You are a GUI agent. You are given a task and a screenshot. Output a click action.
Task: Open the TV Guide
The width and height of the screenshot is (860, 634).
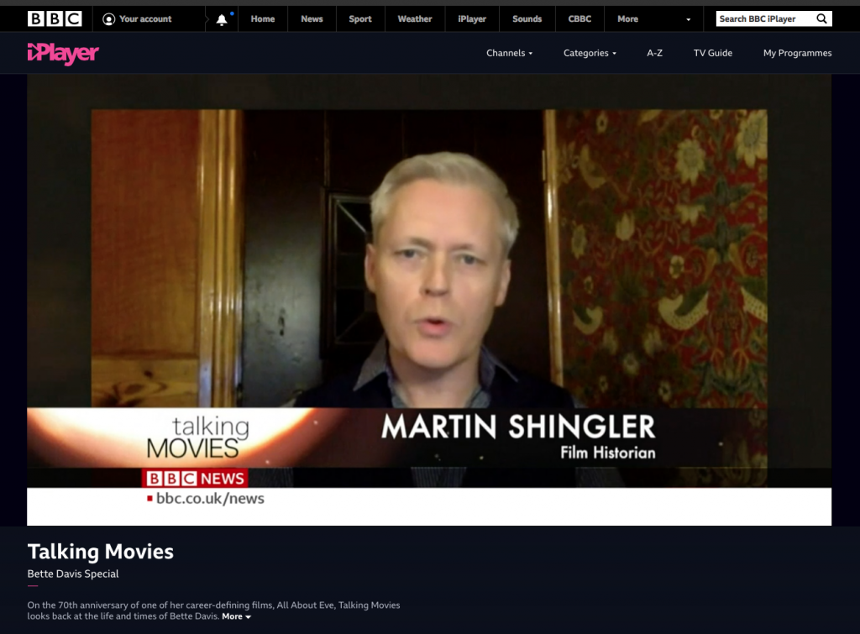712,53
